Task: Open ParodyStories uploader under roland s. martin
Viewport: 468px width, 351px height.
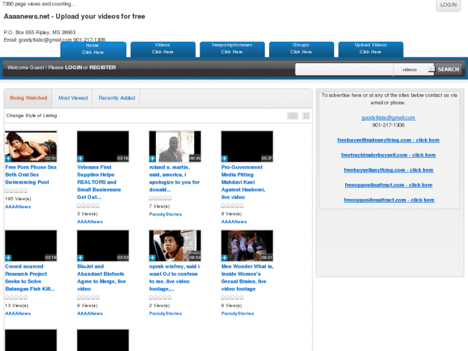Action: click(x=165, y=214)
